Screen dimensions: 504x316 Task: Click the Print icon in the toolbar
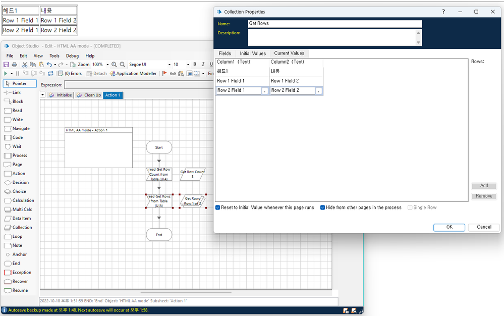(x=14, y=65)
